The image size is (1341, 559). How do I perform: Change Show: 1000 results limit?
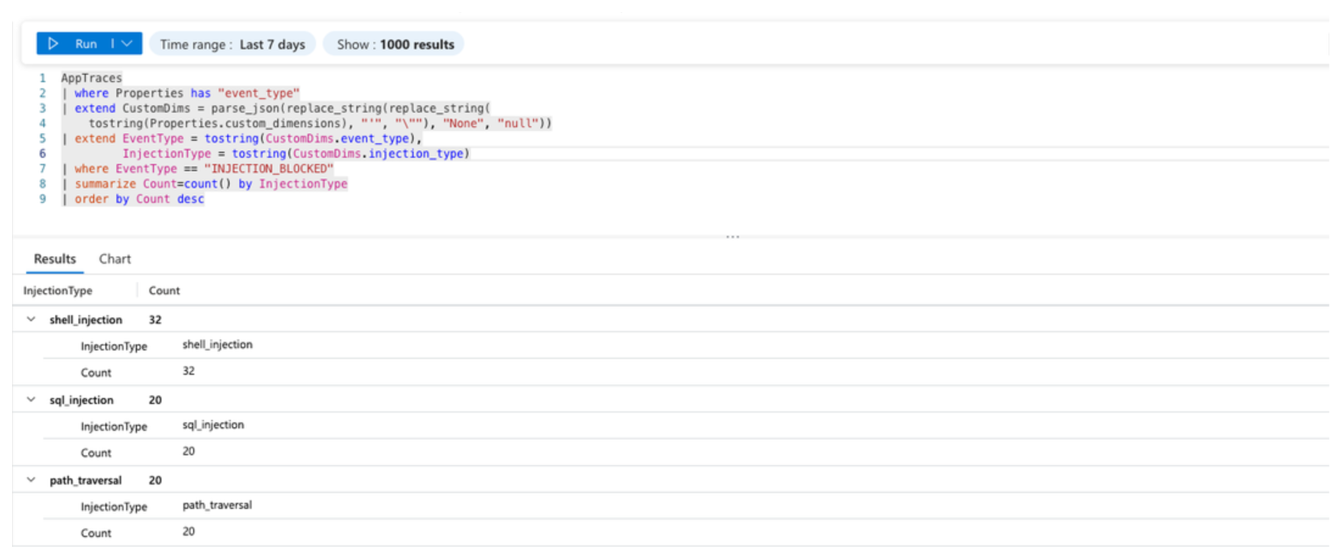394,45
